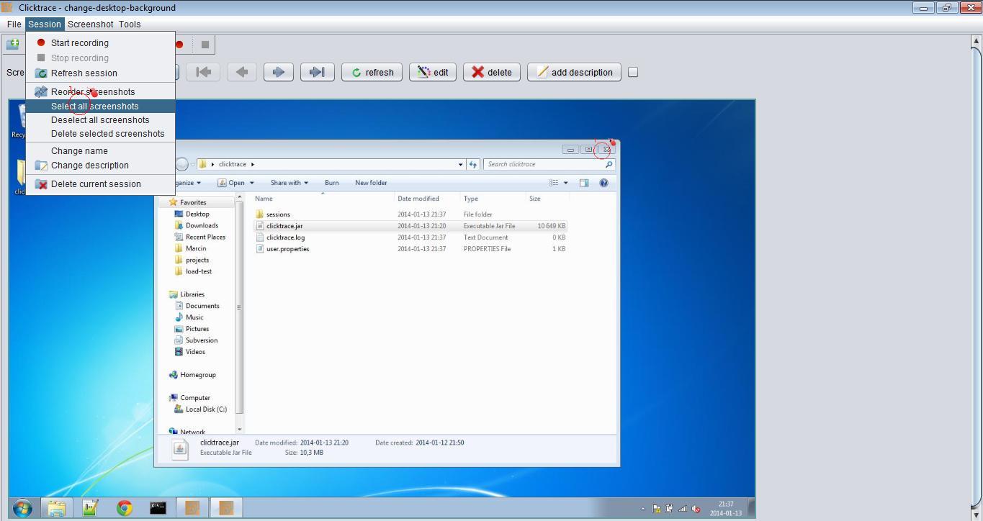983x521 pixels.
Task: Restore down the Clicktrace window
Action: pos(946,7)
